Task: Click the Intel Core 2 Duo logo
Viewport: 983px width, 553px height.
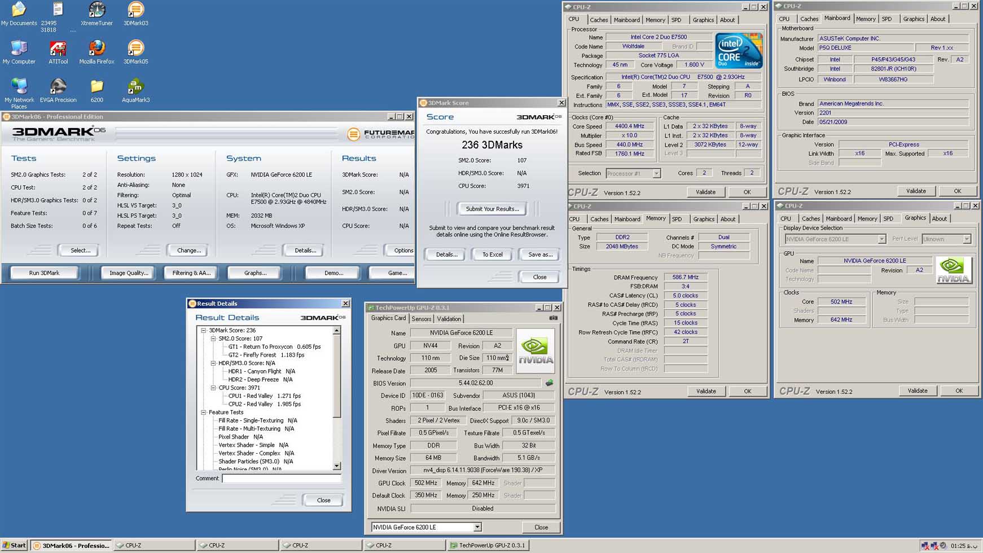Action: click(x=739, y=51)
